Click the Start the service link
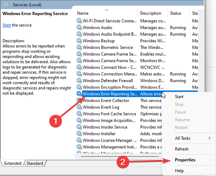Screen dimensions: 216x176 pos(6,25)
